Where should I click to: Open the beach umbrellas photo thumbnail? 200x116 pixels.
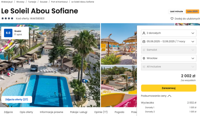[x=119, y=44]
